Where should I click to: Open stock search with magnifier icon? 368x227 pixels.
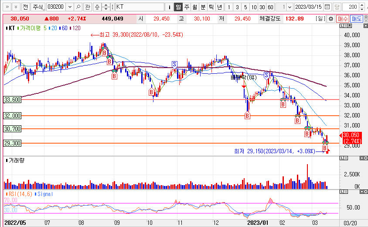tap(78, 7)
